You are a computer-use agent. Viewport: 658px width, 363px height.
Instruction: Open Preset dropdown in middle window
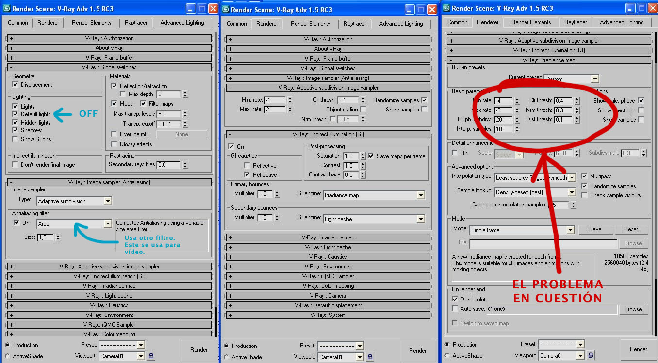tap(341, 346)
